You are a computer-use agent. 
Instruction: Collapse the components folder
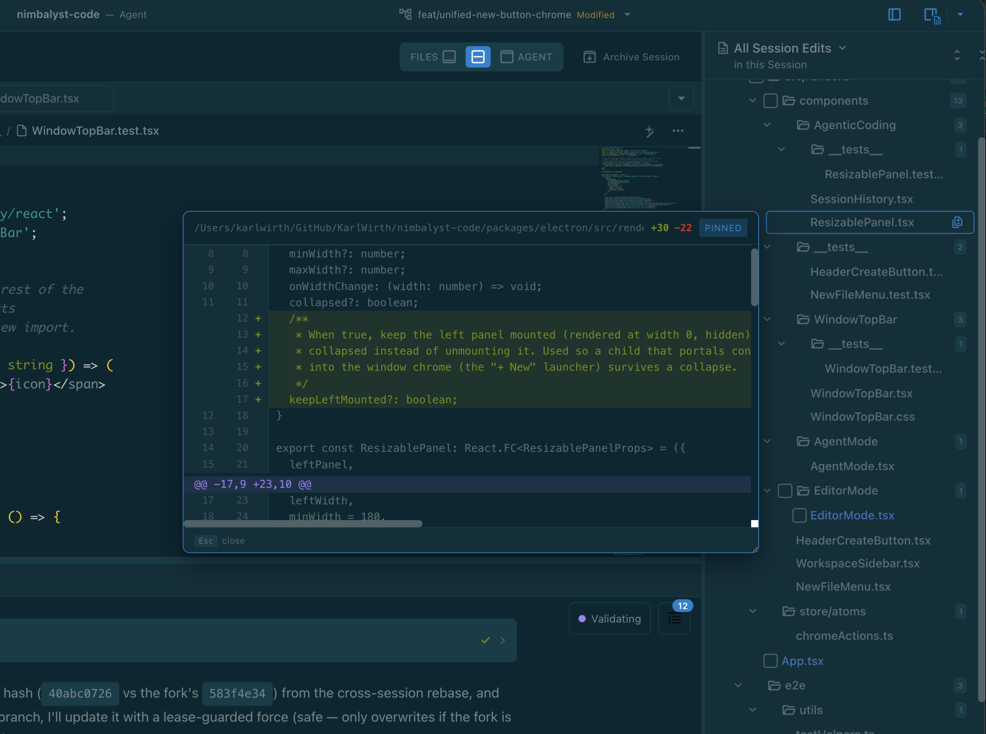pos(752,100)
